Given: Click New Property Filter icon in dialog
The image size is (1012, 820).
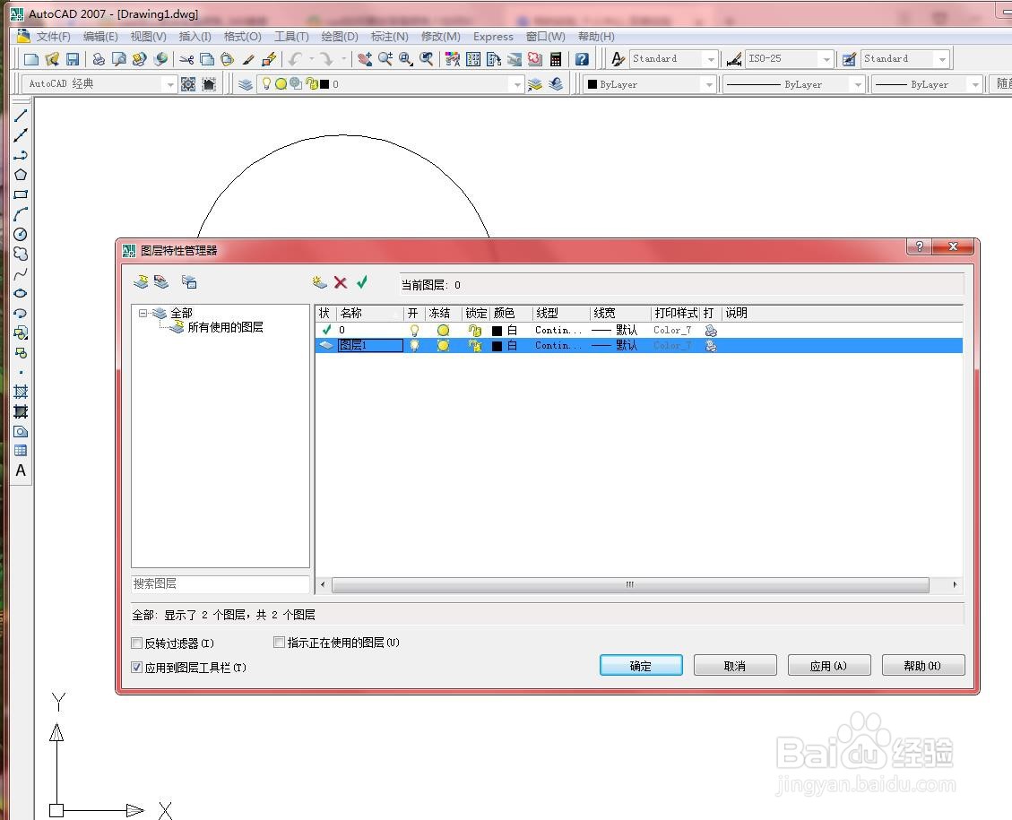Looking at the screenshot, I should 141,282.
